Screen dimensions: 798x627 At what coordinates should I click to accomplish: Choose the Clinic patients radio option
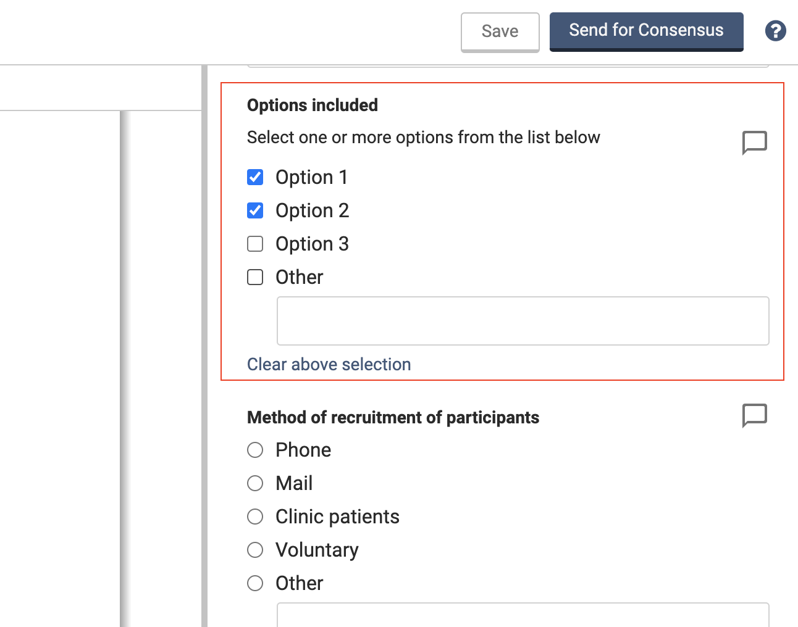point(255,517)
